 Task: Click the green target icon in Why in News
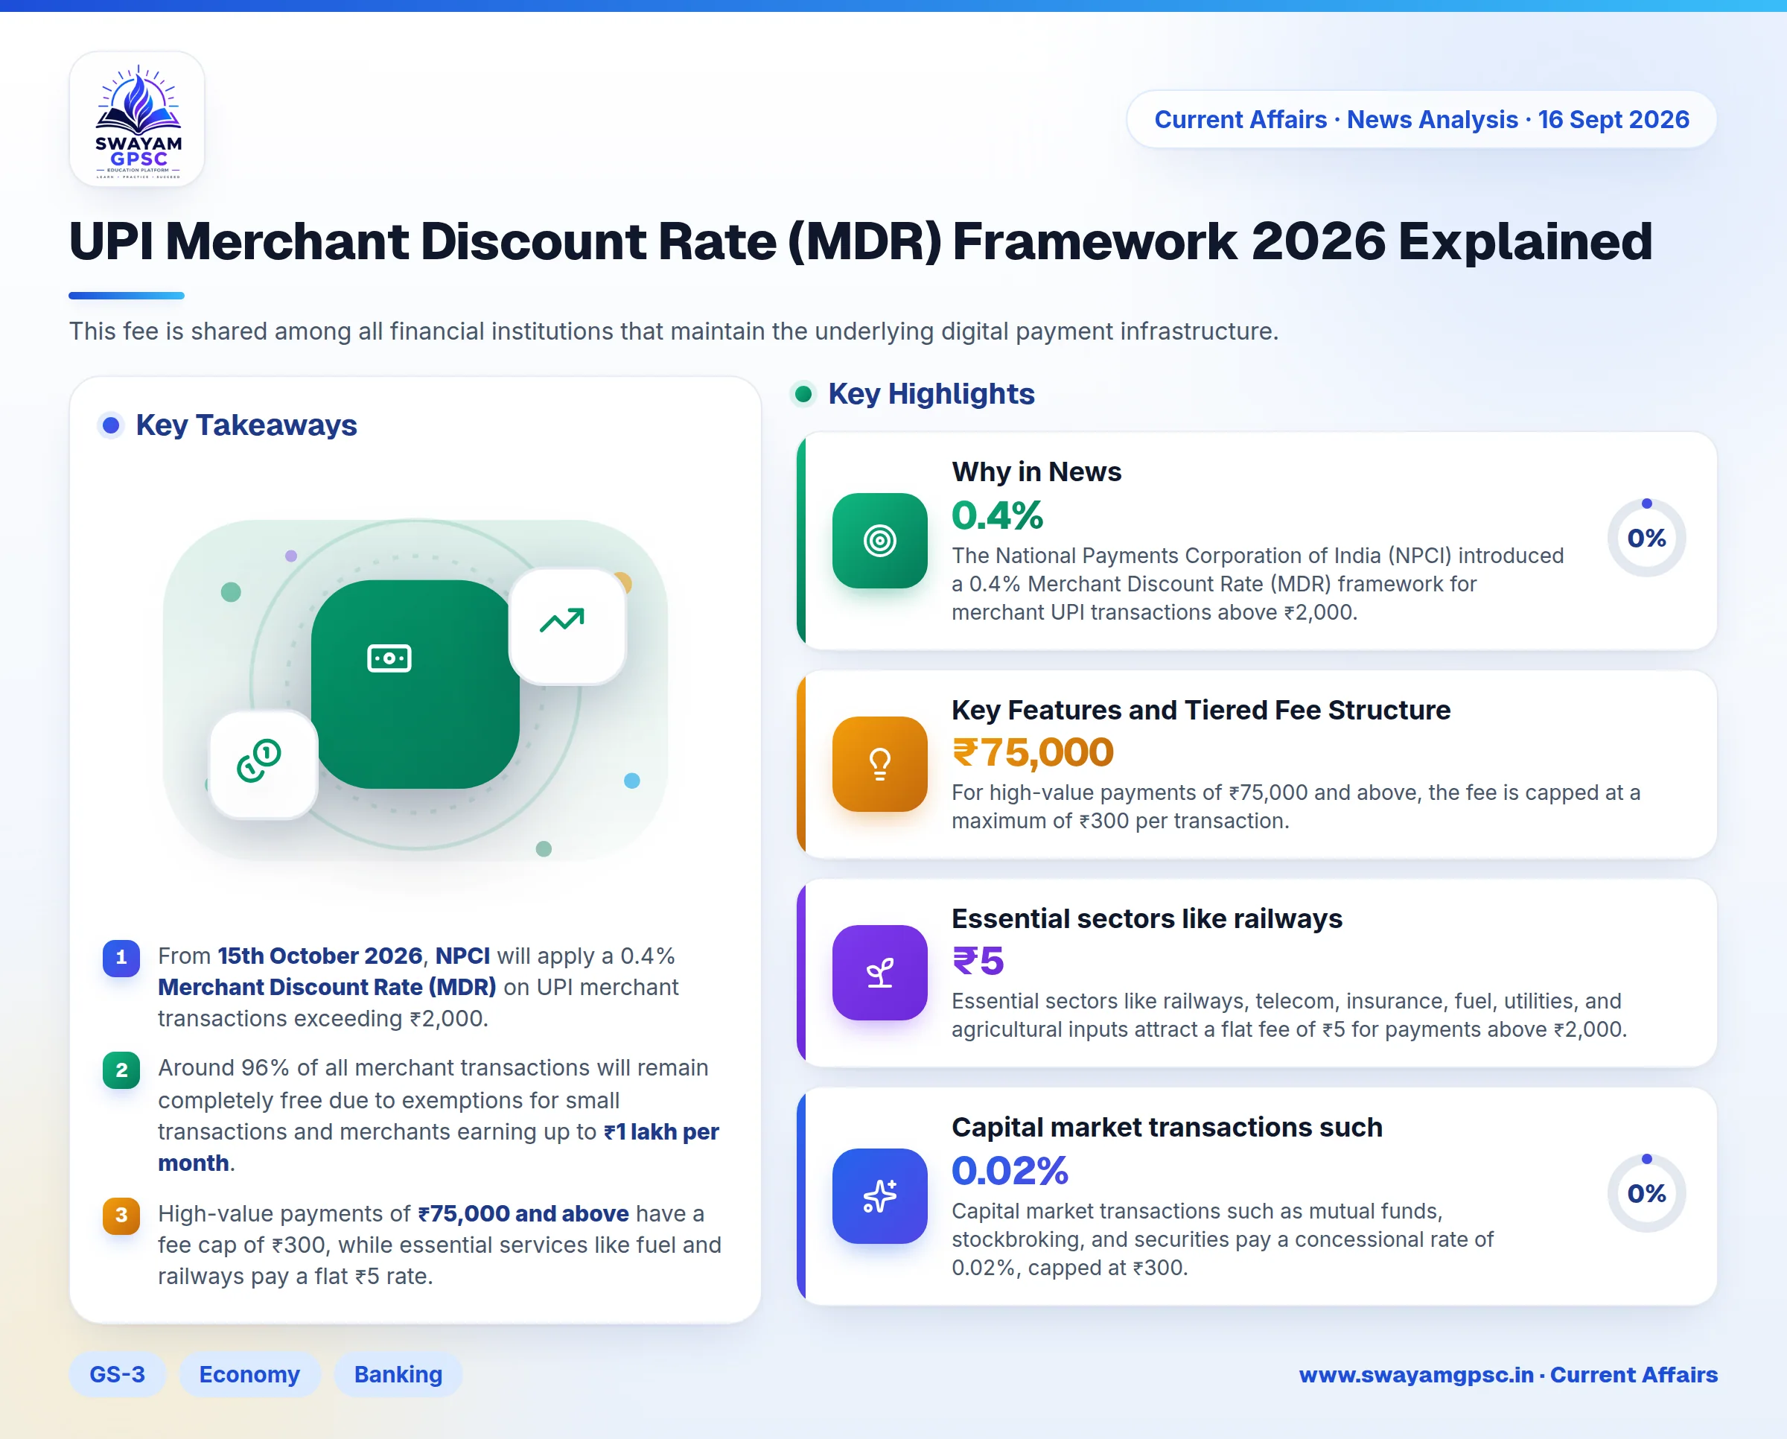pyautogui.click(x=879, y=541)
